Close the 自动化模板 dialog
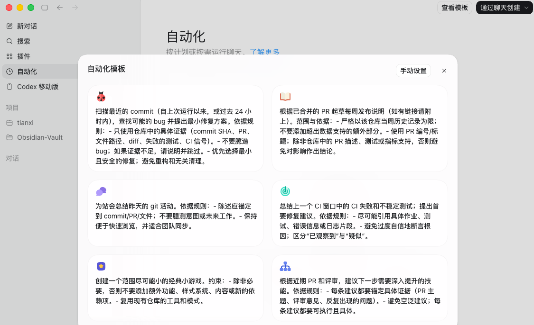 tap(444, 71)
